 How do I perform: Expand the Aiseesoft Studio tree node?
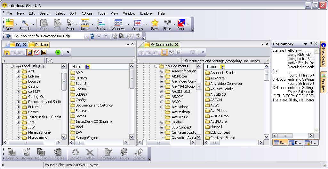[x=162, y=71]
